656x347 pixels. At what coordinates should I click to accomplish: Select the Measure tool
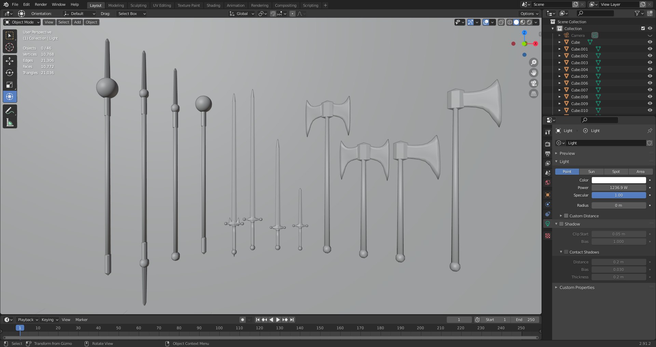10,122
